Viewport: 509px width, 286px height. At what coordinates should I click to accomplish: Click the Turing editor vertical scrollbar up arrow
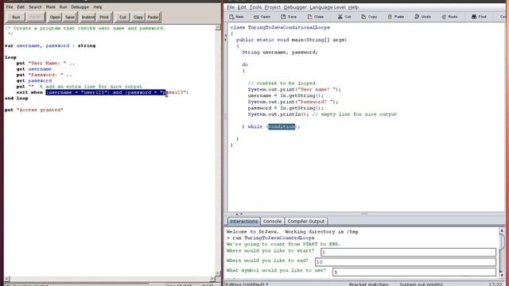(217, 28)
